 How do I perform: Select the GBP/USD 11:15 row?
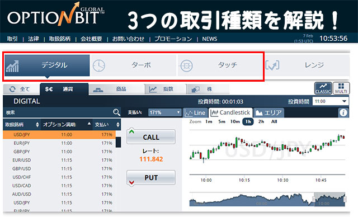tap(59, 169)
